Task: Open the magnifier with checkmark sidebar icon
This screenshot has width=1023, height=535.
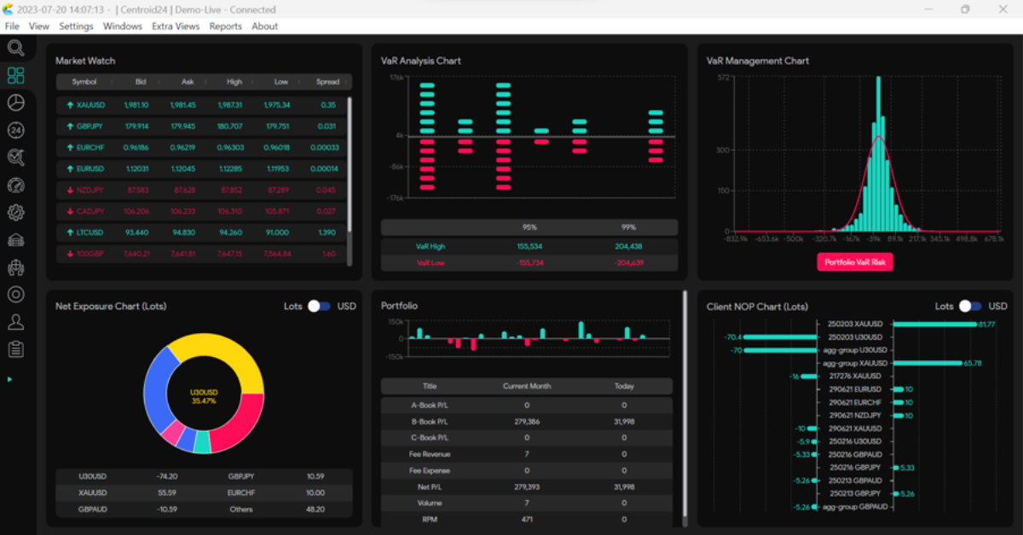Action: click(15, 158)
